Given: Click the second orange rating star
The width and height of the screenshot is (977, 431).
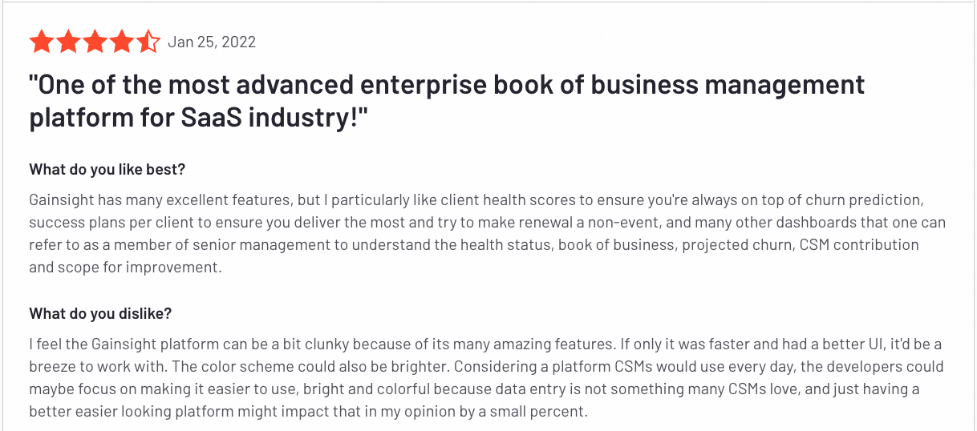Looking at the screenshot, I should tap(68, 42).
